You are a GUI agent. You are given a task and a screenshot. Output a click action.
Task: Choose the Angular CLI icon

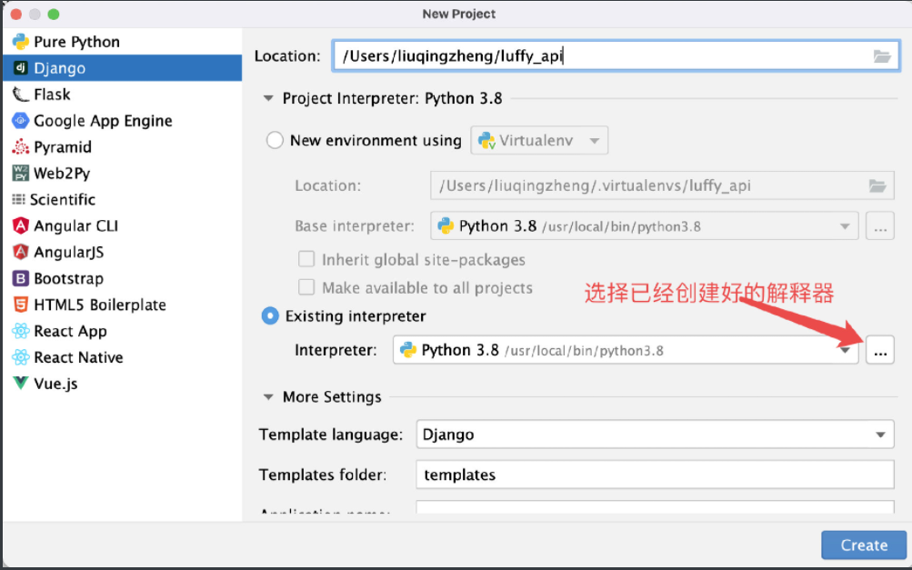(x=20, y=226)
